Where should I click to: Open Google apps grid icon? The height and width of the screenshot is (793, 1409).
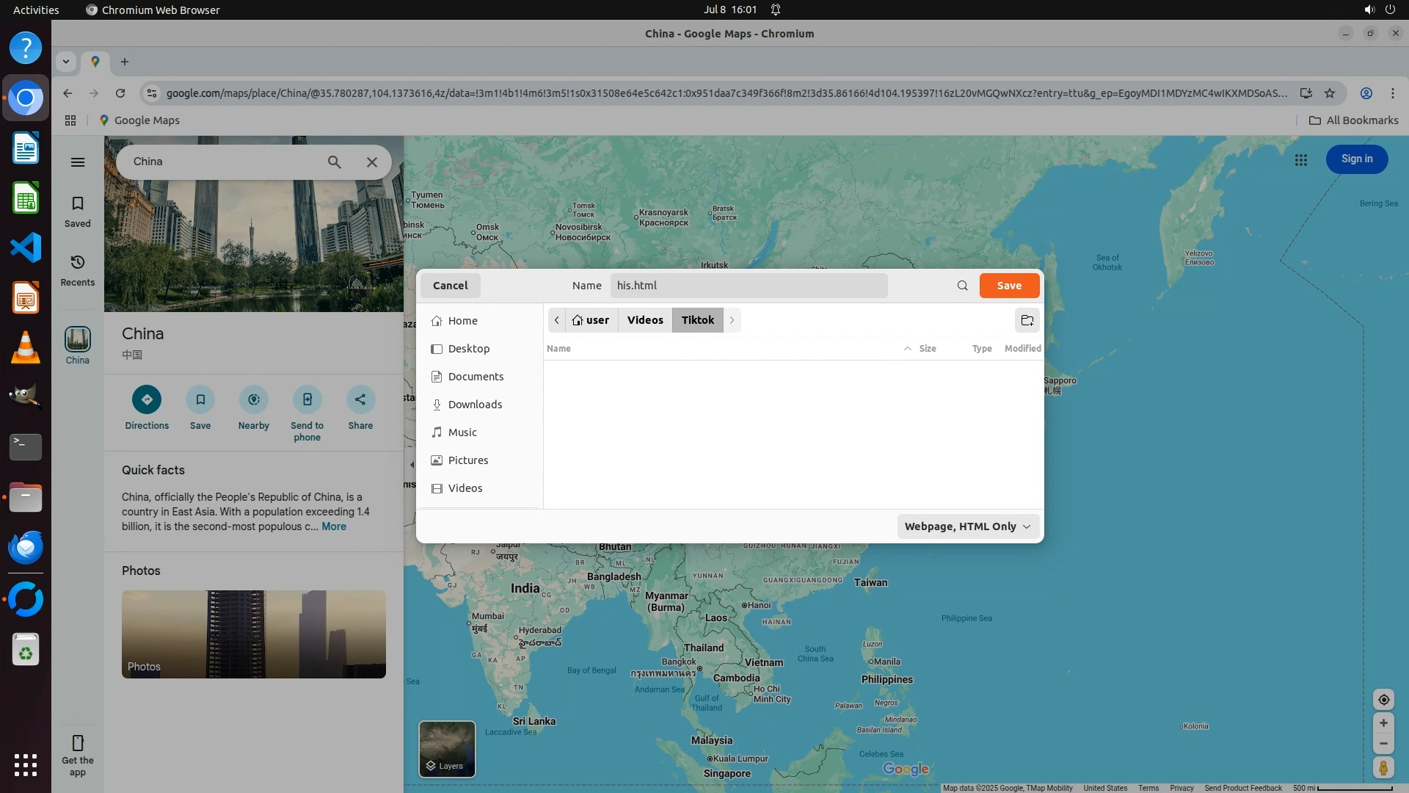pyautogui.click(x=1300, y=159)
